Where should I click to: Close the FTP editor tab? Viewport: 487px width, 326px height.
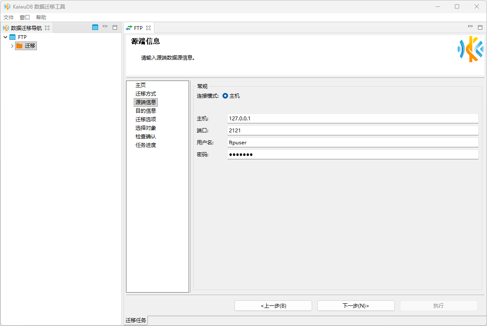tap(148, 28)
